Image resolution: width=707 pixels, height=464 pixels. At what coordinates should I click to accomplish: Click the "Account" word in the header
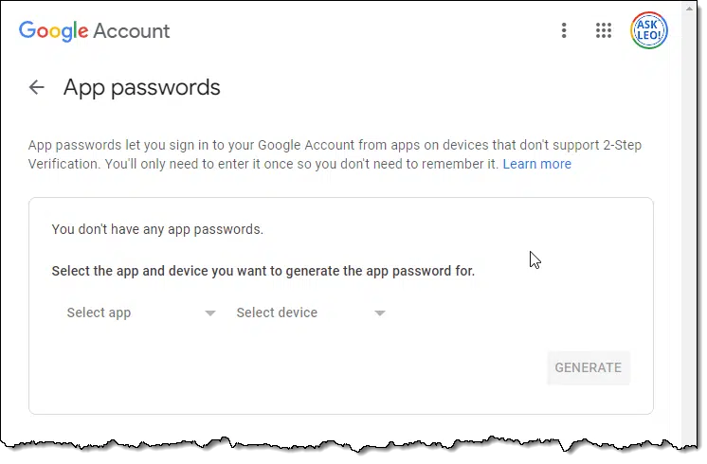[x=132, y=30]
